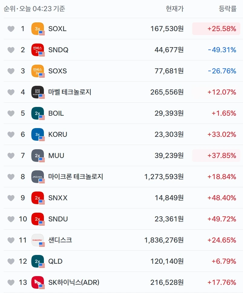Click the blue 3x KORU icon
The image size is (243, 293).
(x=38, y=134)
